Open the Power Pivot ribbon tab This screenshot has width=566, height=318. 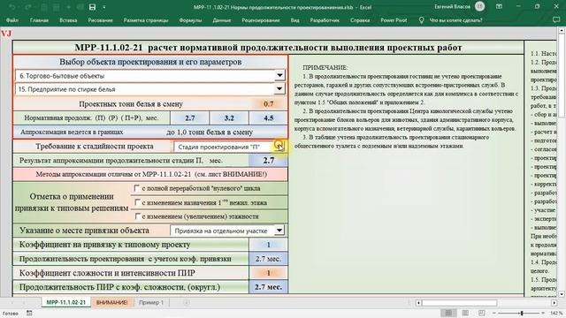coord(394,20)
